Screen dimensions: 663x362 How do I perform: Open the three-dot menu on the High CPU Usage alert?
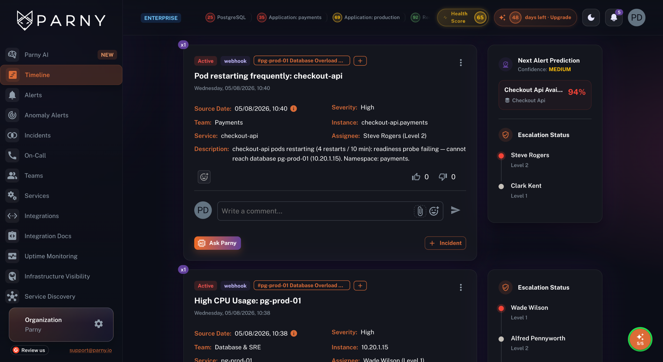pyautogui.click(x=461, y=287)
